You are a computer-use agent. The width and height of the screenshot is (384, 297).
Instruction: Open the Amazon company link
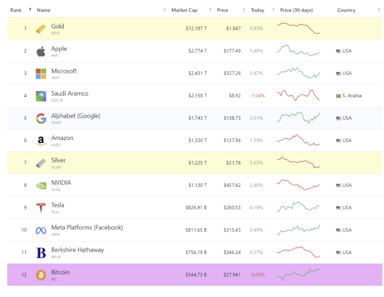pyautogui.click(x=62, y=138)
